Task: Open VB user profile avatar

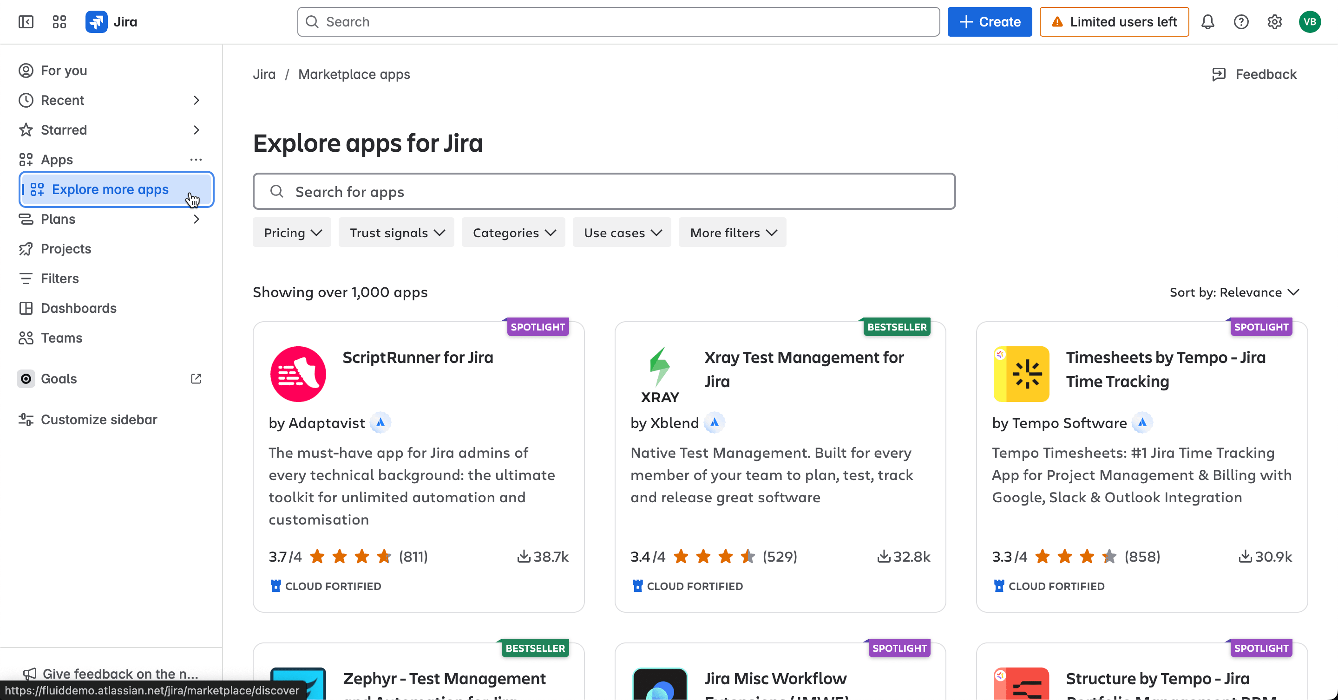Action: click(1310, 22)
